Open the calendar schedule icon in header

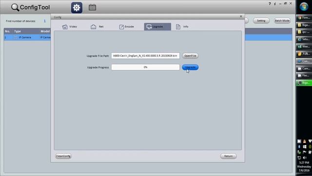(92, 8)
